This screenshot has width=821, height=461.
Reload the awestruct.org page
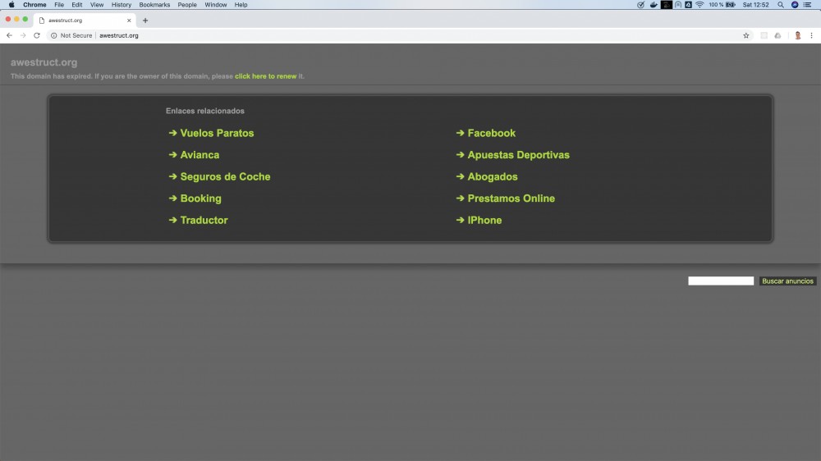tap(37, 35)
